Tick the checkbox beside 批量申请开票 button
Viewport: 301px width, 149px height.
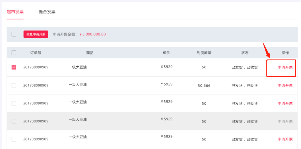[14, 34]
